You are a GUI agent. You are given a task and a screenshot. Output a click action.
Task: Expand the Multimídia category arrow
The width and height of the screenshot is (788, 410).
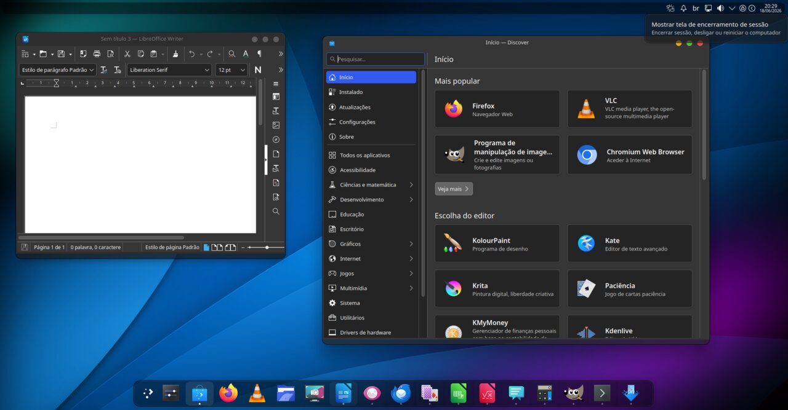(x=411, y=288)
